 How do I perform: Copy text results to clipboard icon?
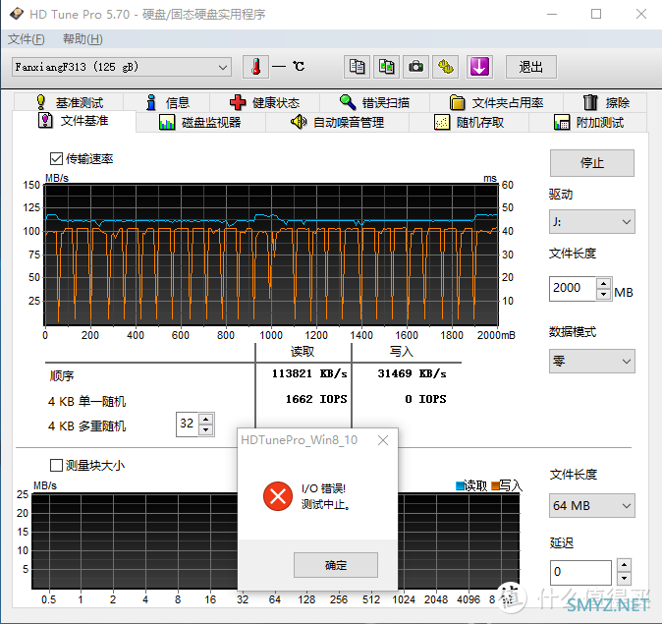tap(357, 67)
